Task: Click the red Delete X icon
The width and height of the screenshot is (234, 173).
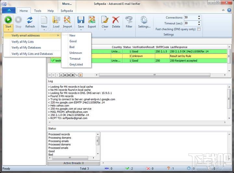Action: point(116,20)
